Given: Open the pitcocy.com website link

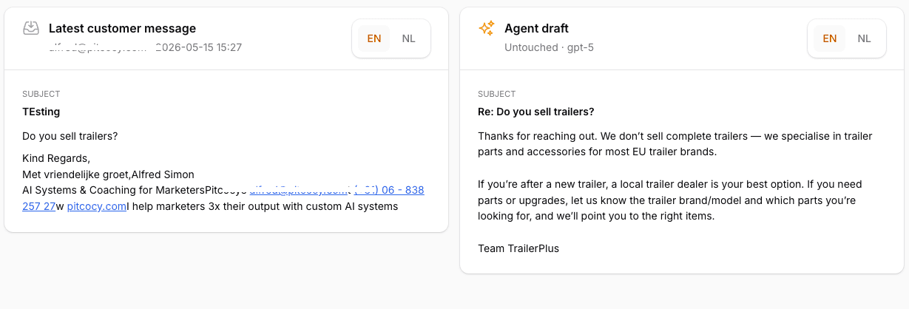Looking at the screenshot, I should click(97, 206).
